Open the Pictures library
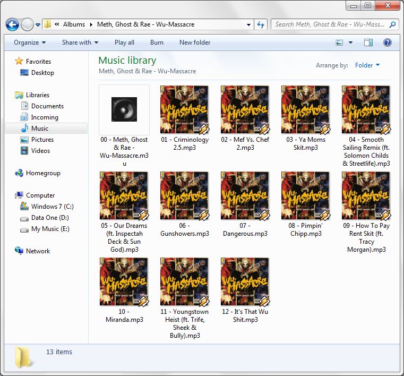 42,140
